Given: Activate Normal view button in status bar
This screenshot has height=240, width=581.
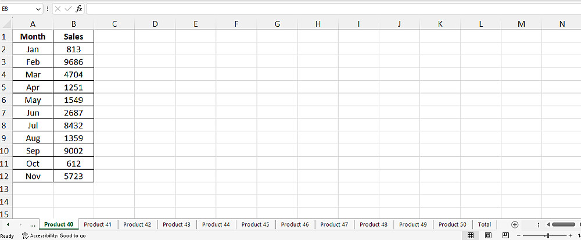Looking at the screenshot, I should pyautogui.click(x=471, y=235).
